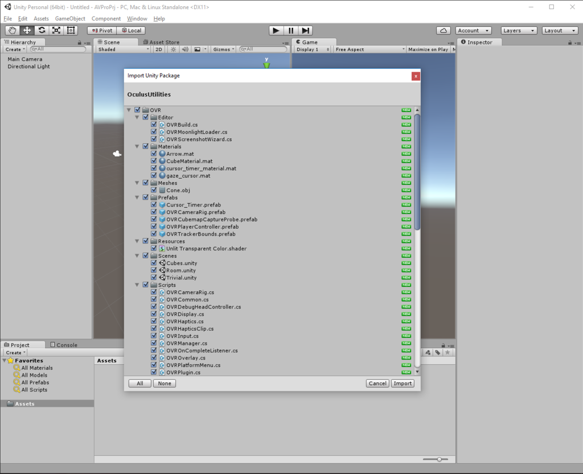Collapse the Favorites section in Project
Image resolution: width=583 pixels, height=474 pixels.
pos(4,360)
